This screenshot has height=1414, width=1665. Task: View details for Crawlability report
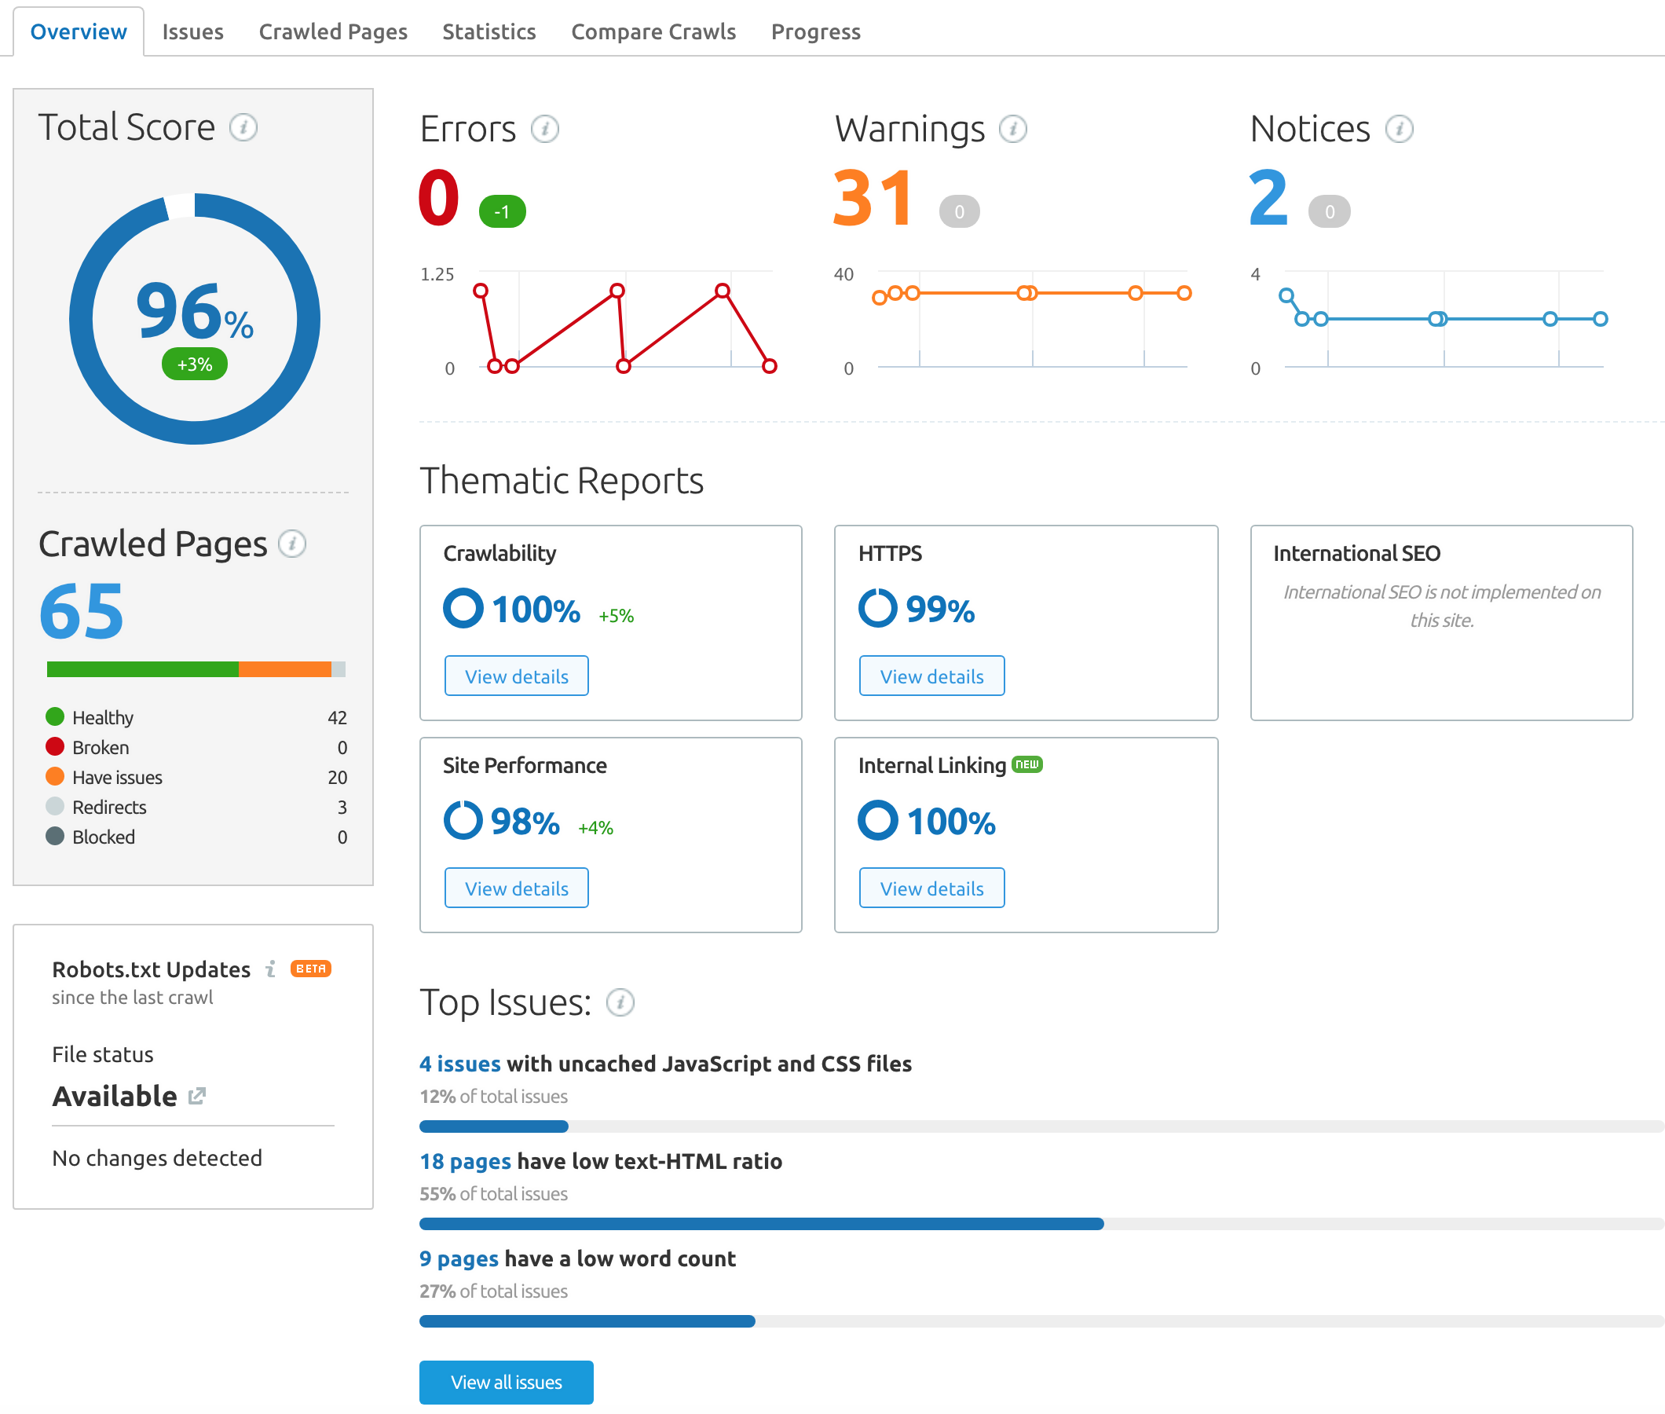point(516,676)
